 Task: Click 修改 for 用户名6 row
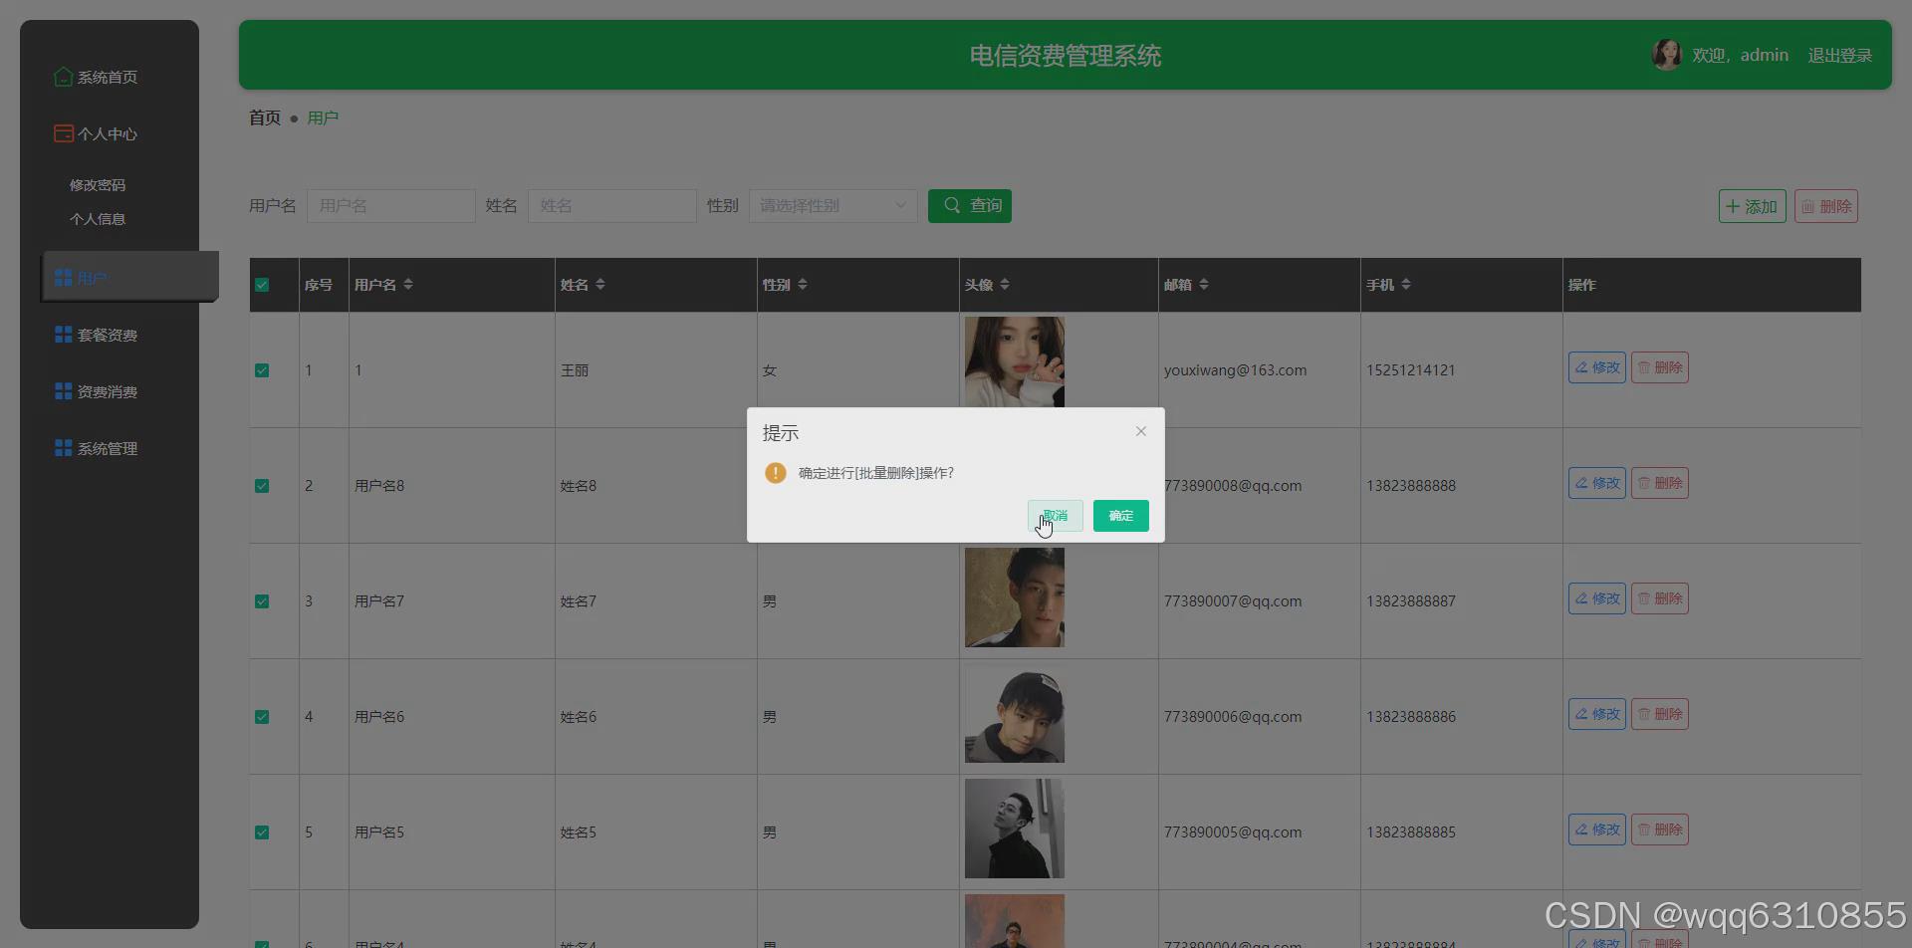[1596, 714]
